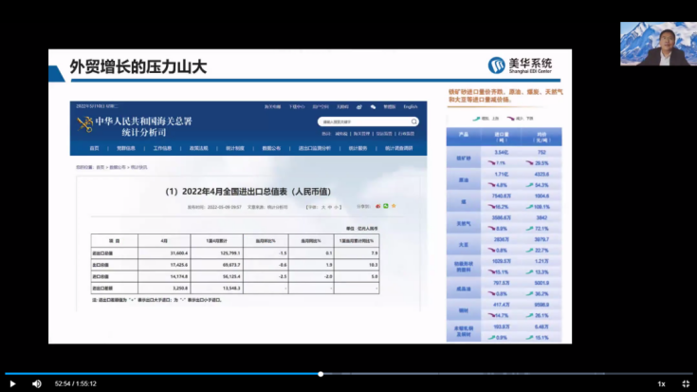Open the 党群信息 navigation item
Viewport: 697px width, 392px height.
(126, 148)
